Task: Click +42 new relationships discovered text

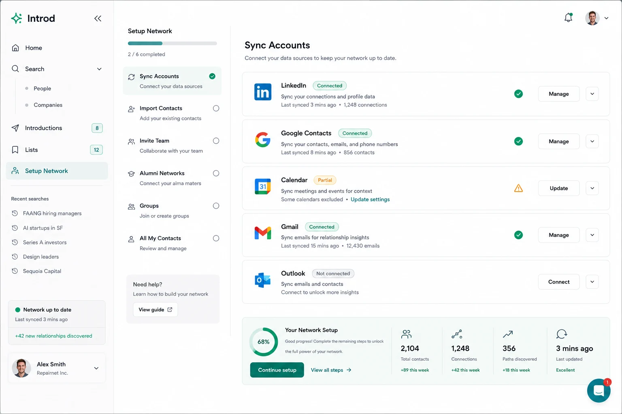Action: (x=53, y=336)
